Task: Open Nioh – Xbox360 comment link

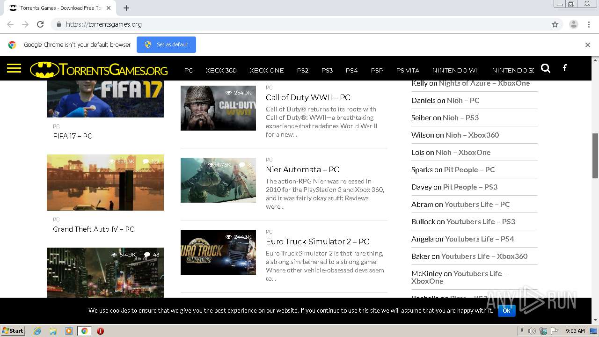Action: 472,135
